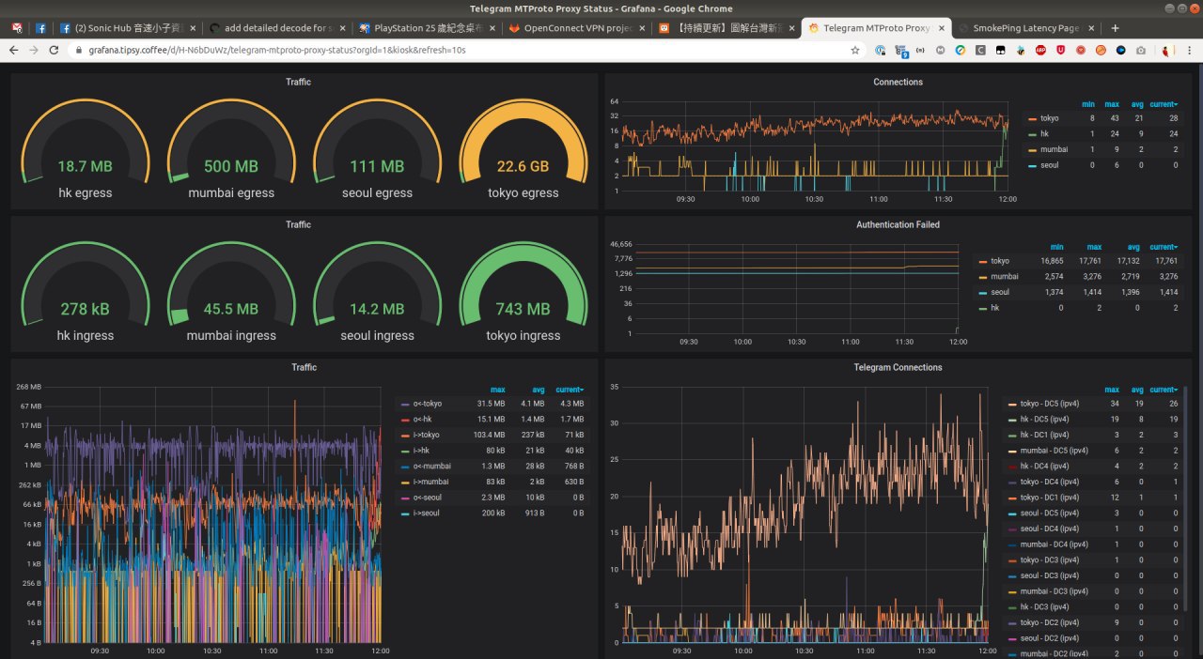This screenshot has height=659, width=1203.
Task: Open the Connections panel title menu
Action: pyautogui.click(x=898, y=82)
